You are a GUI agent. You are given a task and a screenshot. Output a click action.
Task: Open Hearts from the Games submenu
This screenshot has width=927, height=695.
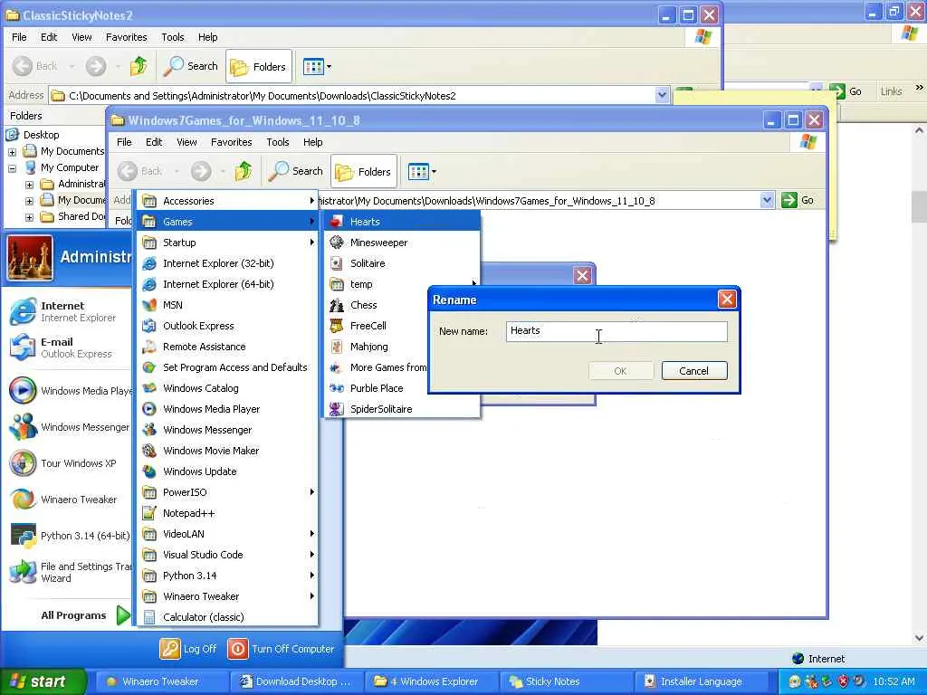point(402,222)
